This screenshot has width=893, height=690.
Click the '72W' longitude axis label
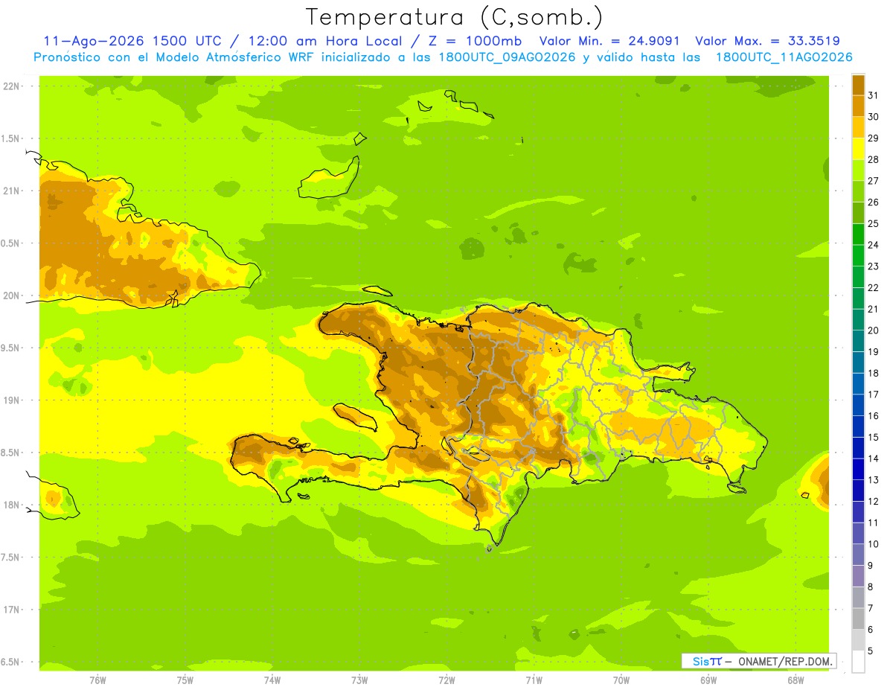tap(446, 680)
